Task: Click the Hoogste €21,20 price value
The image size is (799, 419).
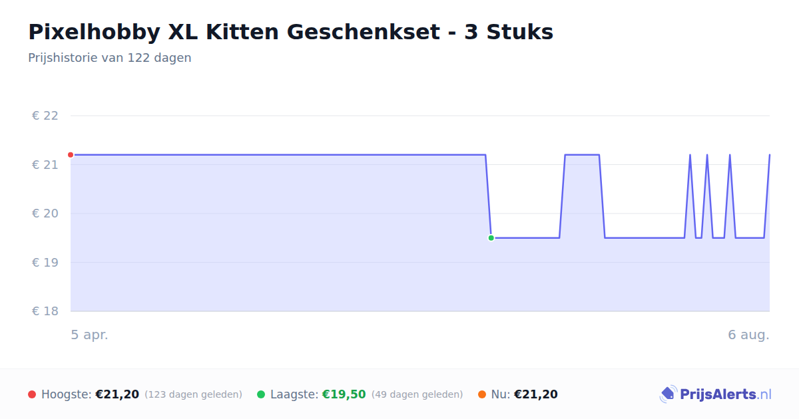Action: pos(117,394)
